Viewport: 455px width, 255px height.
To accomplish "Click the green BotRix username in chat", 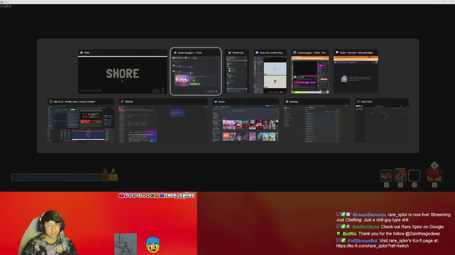I will [349, 234].
